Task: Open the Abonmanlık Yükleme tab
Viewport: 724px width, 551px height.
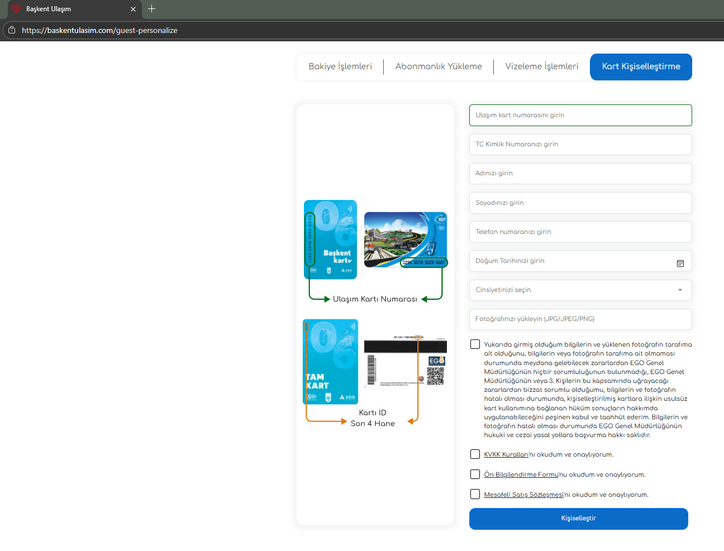Action: click(438, 66)
